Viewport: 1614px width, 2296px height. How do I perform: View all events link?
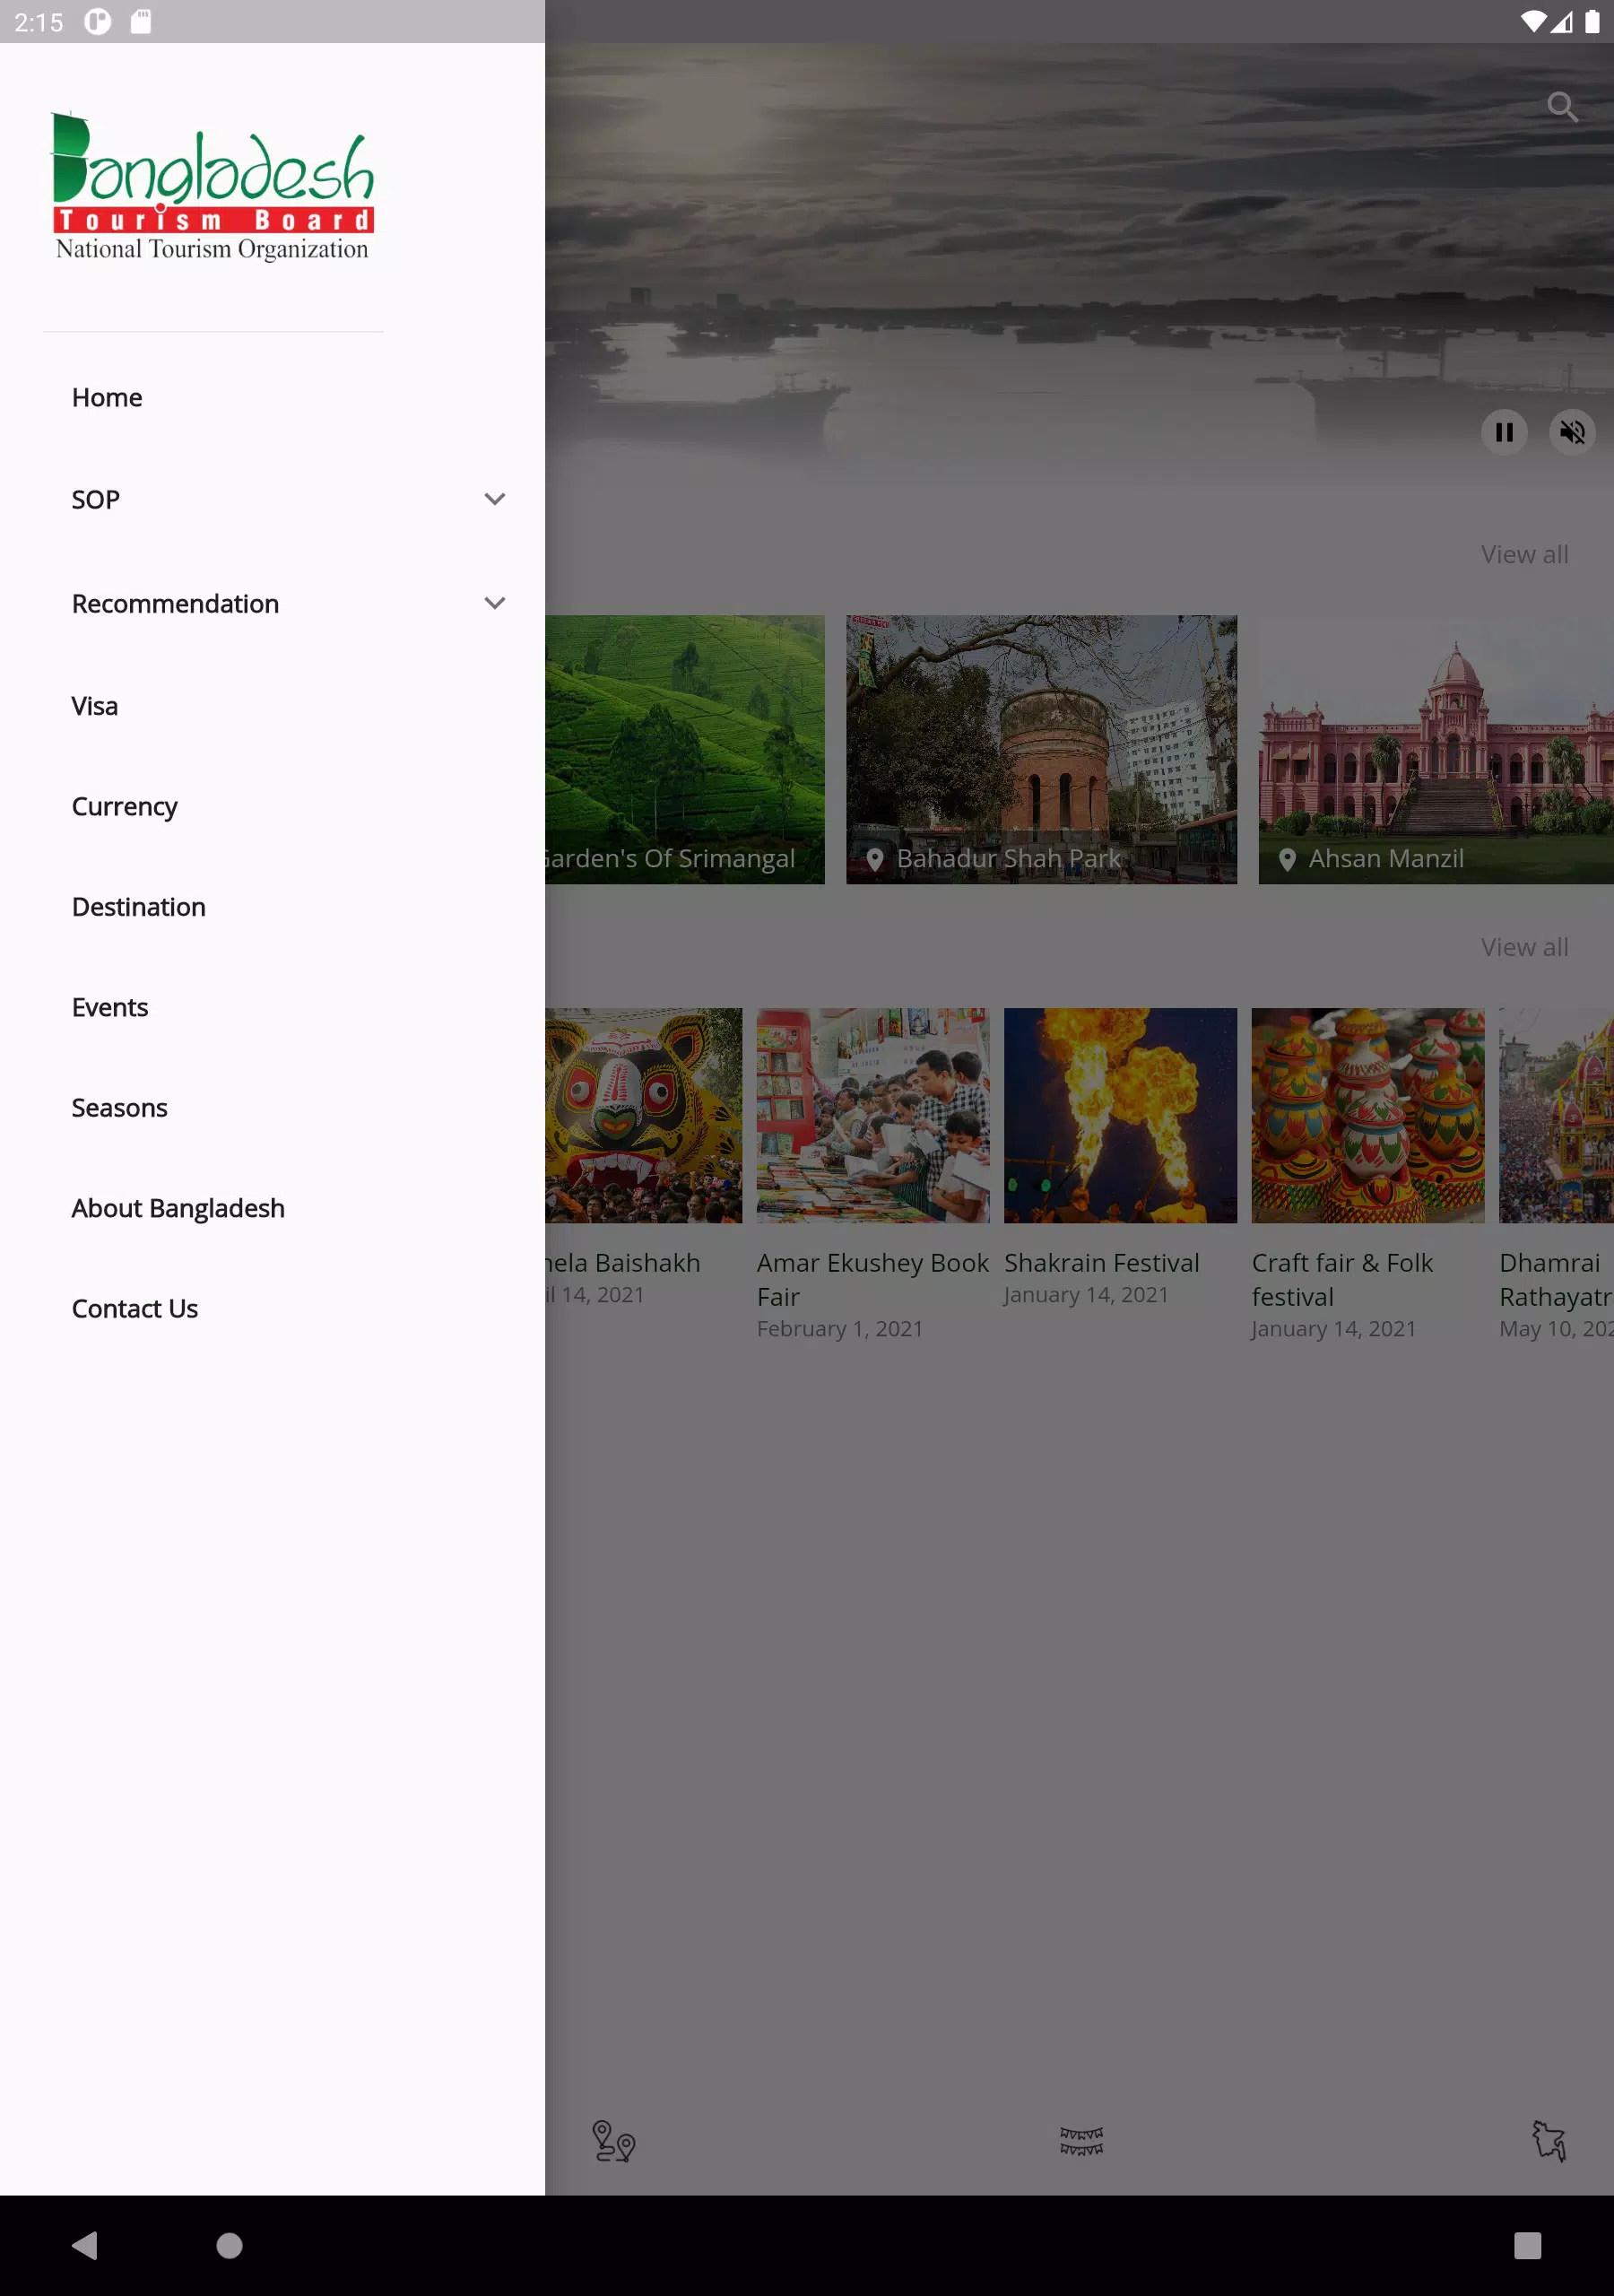[x=1524, y=947]
